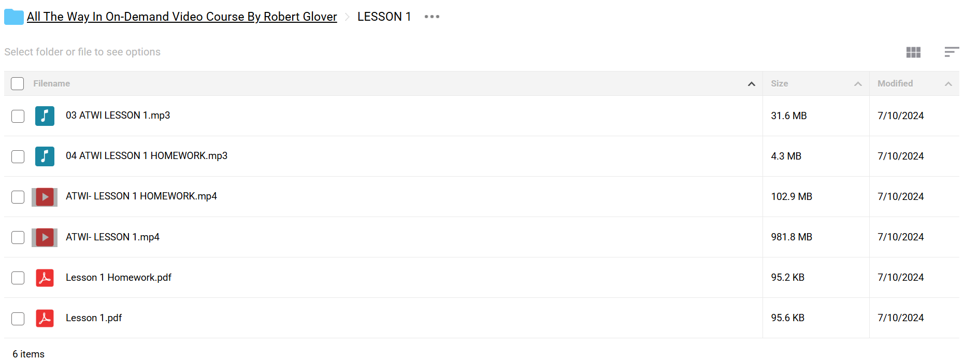Viewport: 964px width, 359px height.
Task: Check the box for 03 ATWI LESSON 1.mp3
Action: (18, 116)
